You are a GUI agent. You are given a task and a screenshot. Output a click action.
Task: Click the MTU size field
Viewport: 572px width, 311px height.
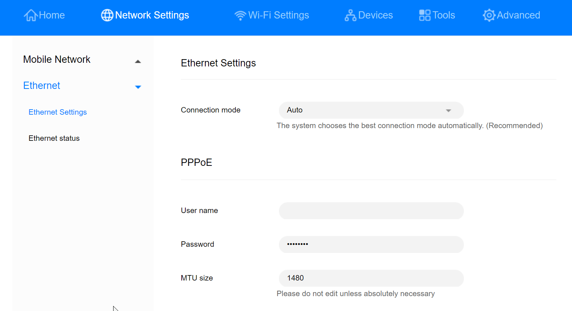(371, 278)
